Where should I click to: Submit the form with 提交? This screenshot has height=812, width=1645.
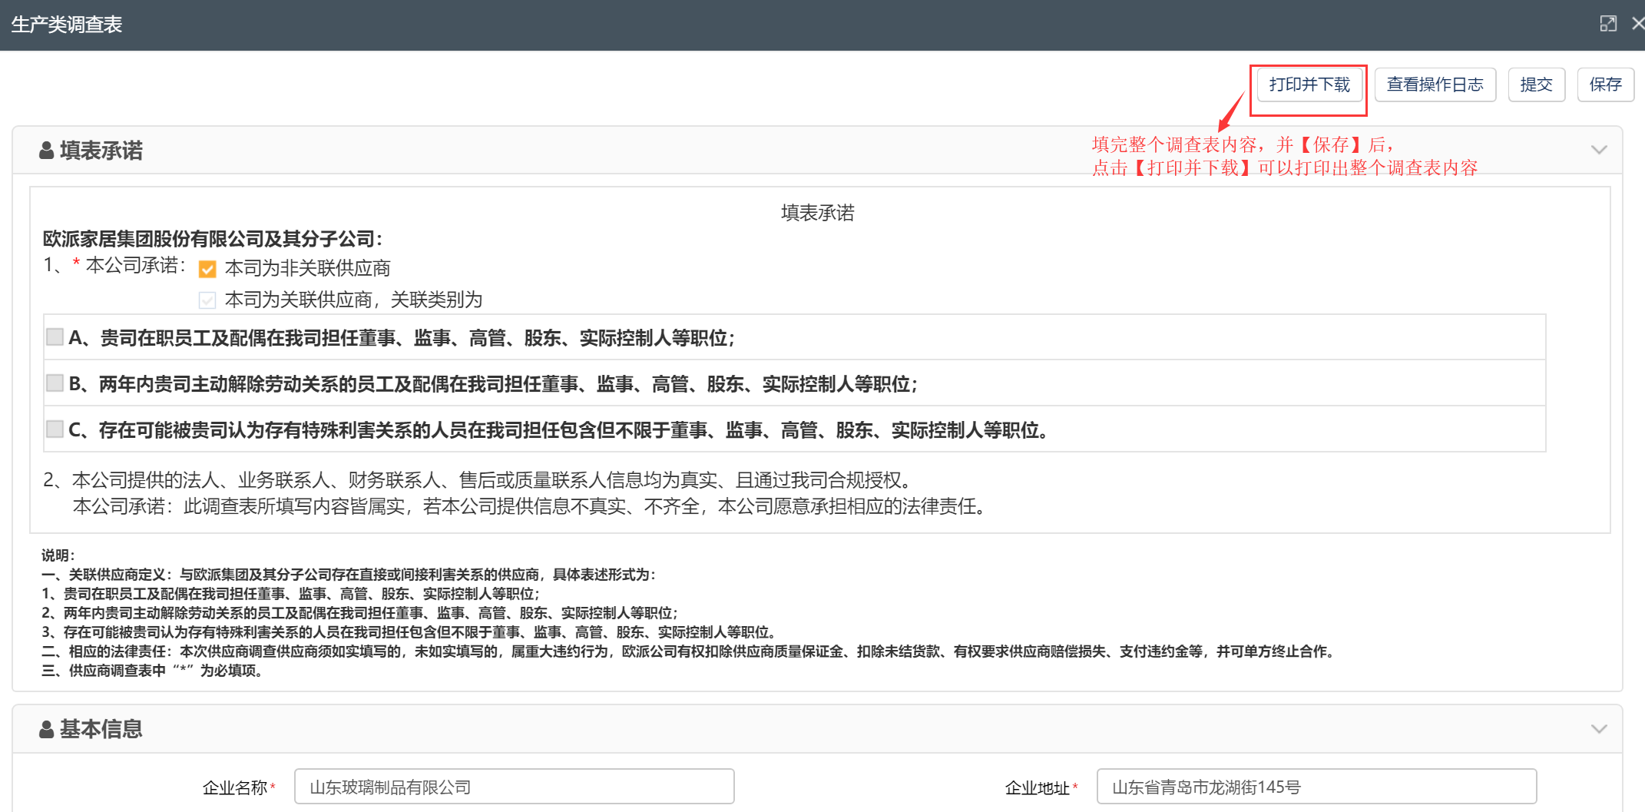(1537, 85)
